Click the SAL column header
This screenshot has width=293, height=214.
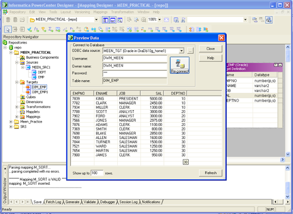(152, 93)
